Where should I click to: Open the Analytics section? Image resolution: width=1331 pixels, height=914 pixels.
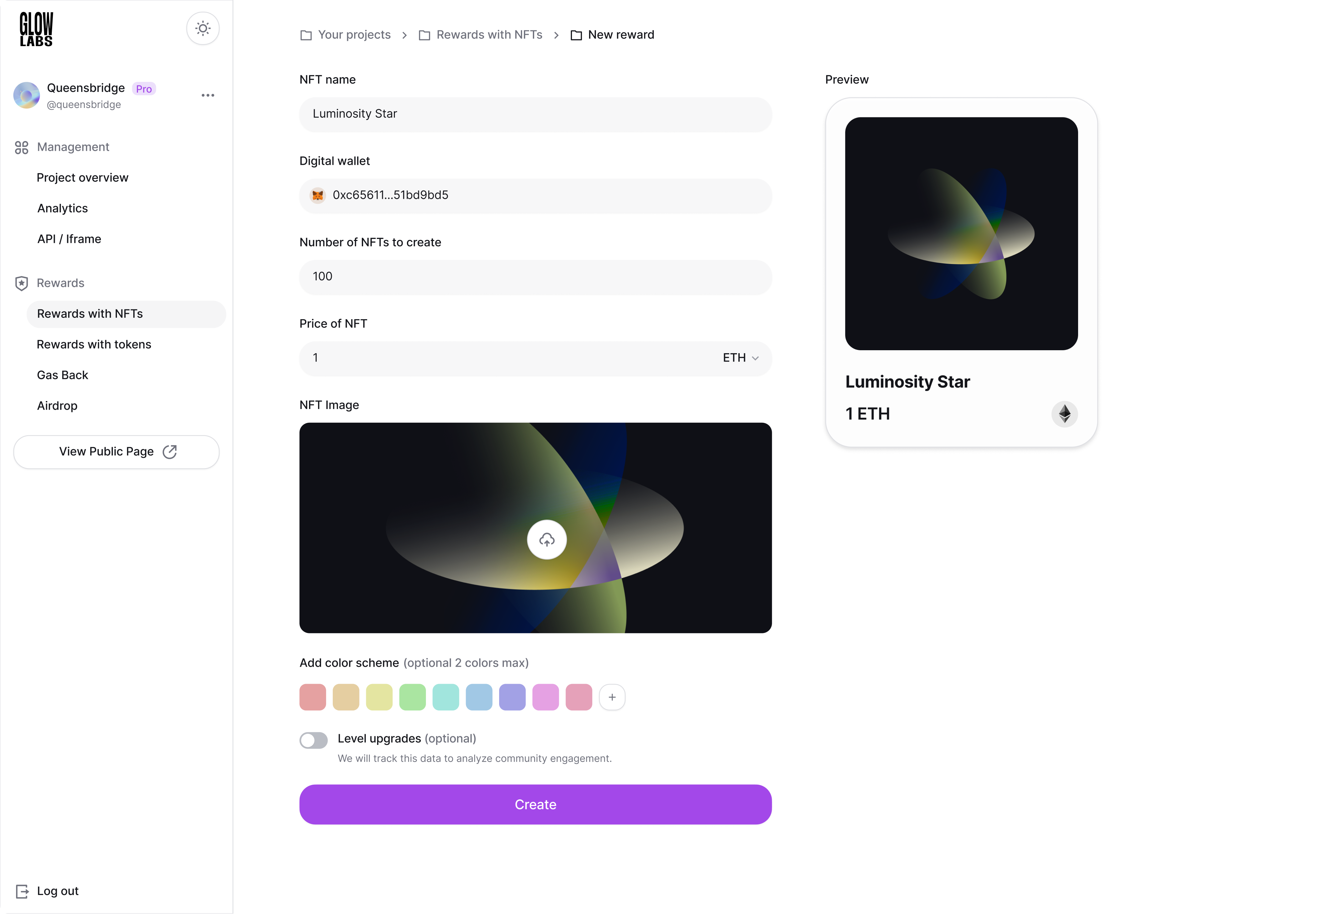(62, 208)
